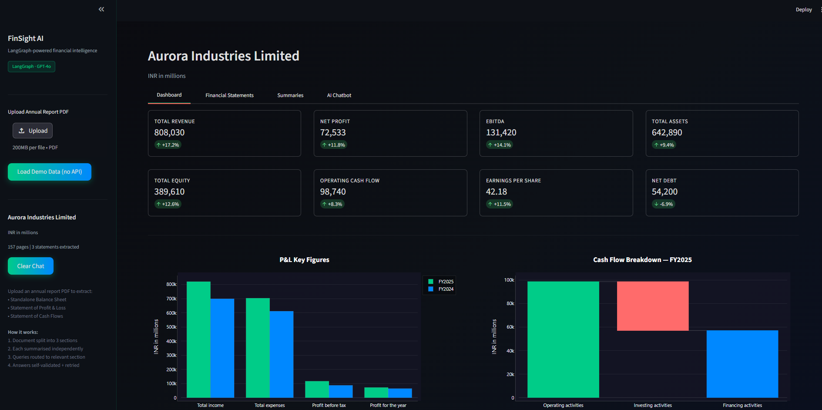Click '200MB per file • PDF' hint
Viewport: 822px width, 410px height.
(x=35, y=148)
